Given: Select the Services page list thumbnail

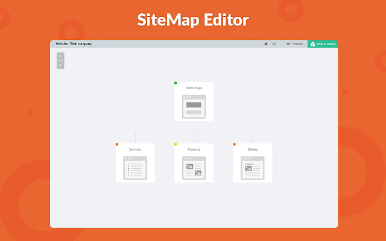Looking at the screenshot, I should click(x=135, y=168).
